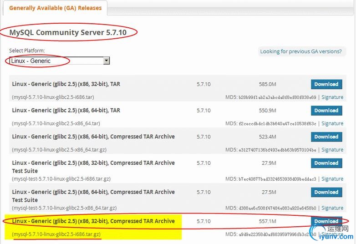Screen dimensions: 356x244
Task: Click the MD5 hash starting with f2ceccdbdc
Action: tap(277, 124)
